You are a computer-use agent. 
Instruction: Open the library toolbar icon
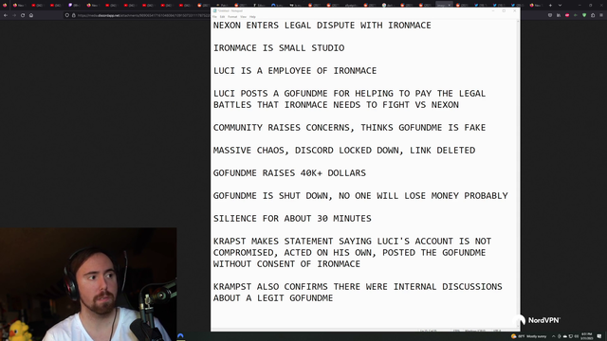559,15
